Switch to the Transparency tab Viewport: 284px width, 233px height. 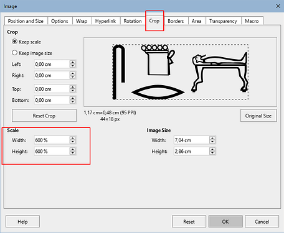(x=223, y=21)
